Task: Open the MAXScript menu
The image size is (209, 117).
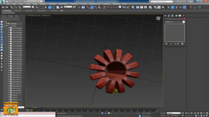Action: [116, 4]
